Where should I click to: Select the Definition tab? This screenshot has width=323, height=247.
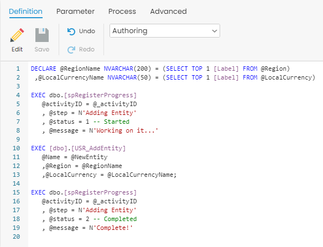(25, 11)
